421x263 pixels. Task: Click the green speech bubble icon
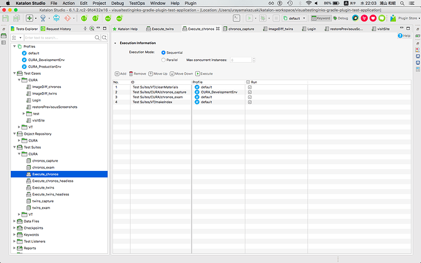coord(381,18)
